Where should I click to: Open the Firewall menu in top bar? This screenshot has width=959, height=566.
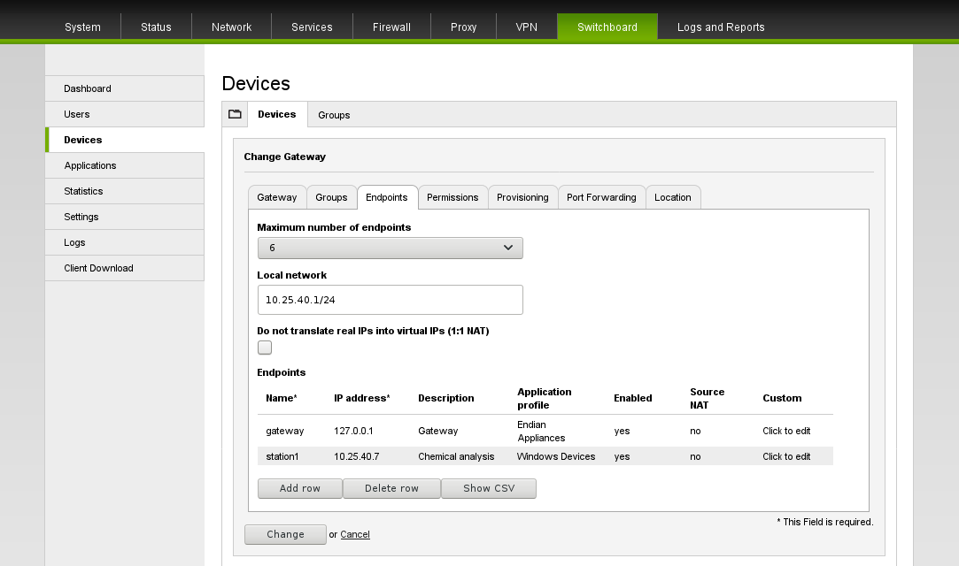[x=391, y=27]
